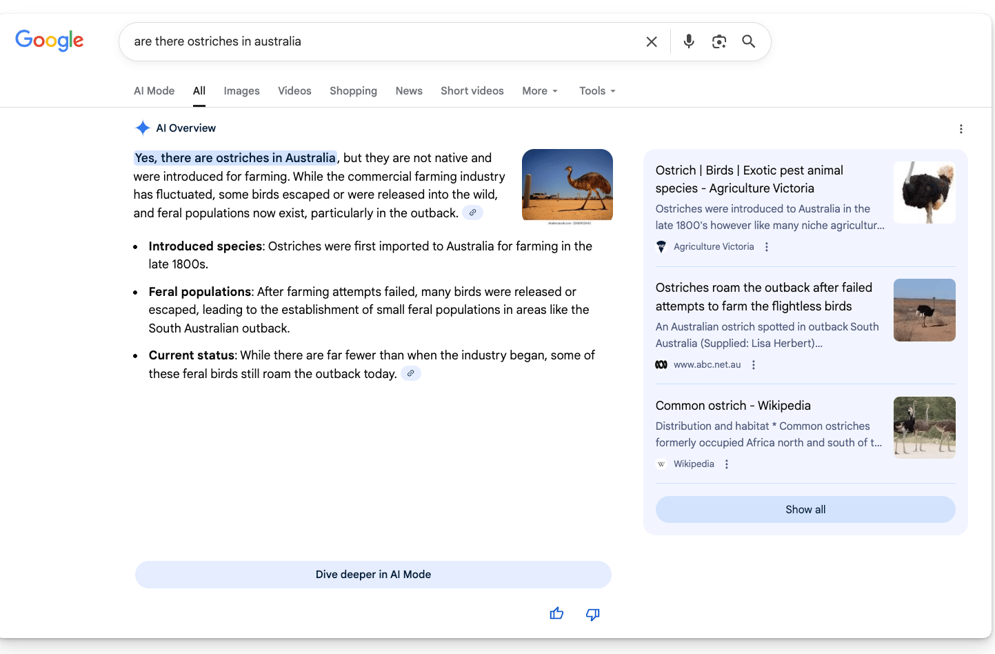Open the AI Overview three-dot options menu
The image size is (995, 654).
coord(961,129)
